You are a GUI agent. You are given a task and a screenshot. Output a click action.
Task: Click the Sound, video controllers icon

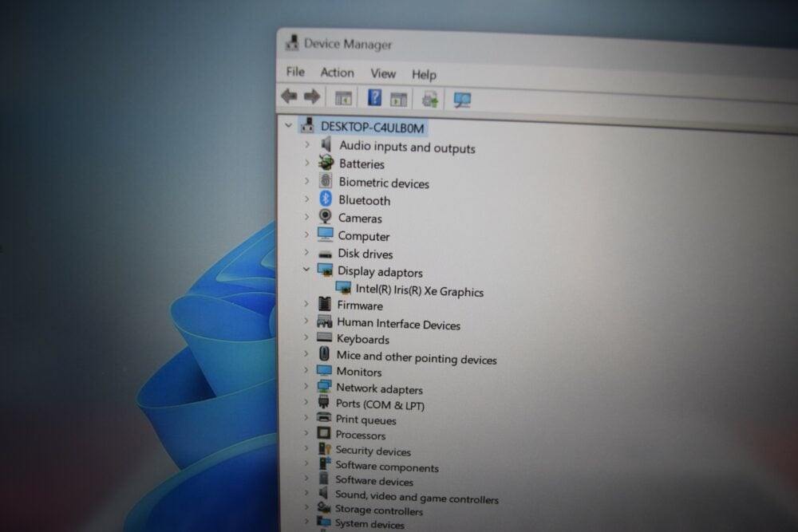click(x=323, y=492)
